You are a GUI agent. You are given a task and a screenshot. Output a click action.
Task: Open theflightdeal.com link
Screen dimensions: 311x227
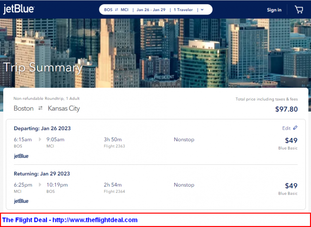point(95,220)
